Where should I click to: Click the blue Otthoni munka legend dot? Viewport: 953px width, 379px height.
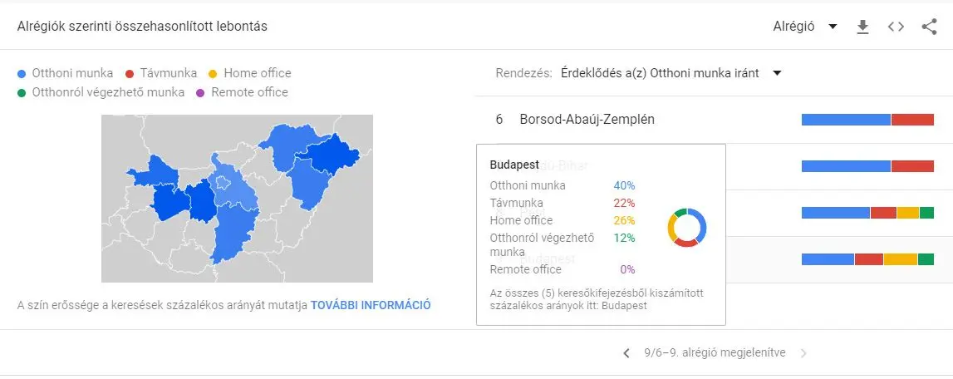[22, 73]
